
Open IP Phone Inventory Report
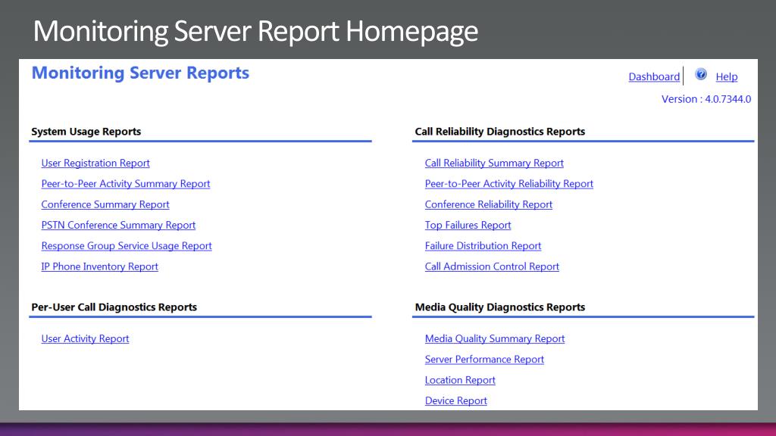tap(100, 267)
